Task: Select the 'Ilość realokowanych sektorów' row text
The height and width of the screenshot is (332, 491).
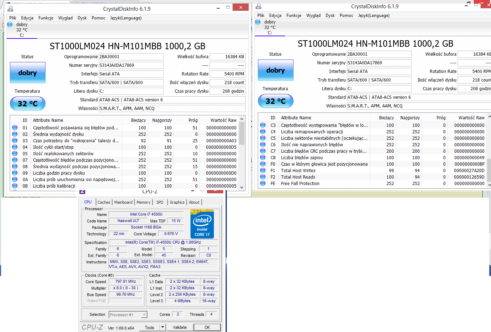Action: (63, 153)
